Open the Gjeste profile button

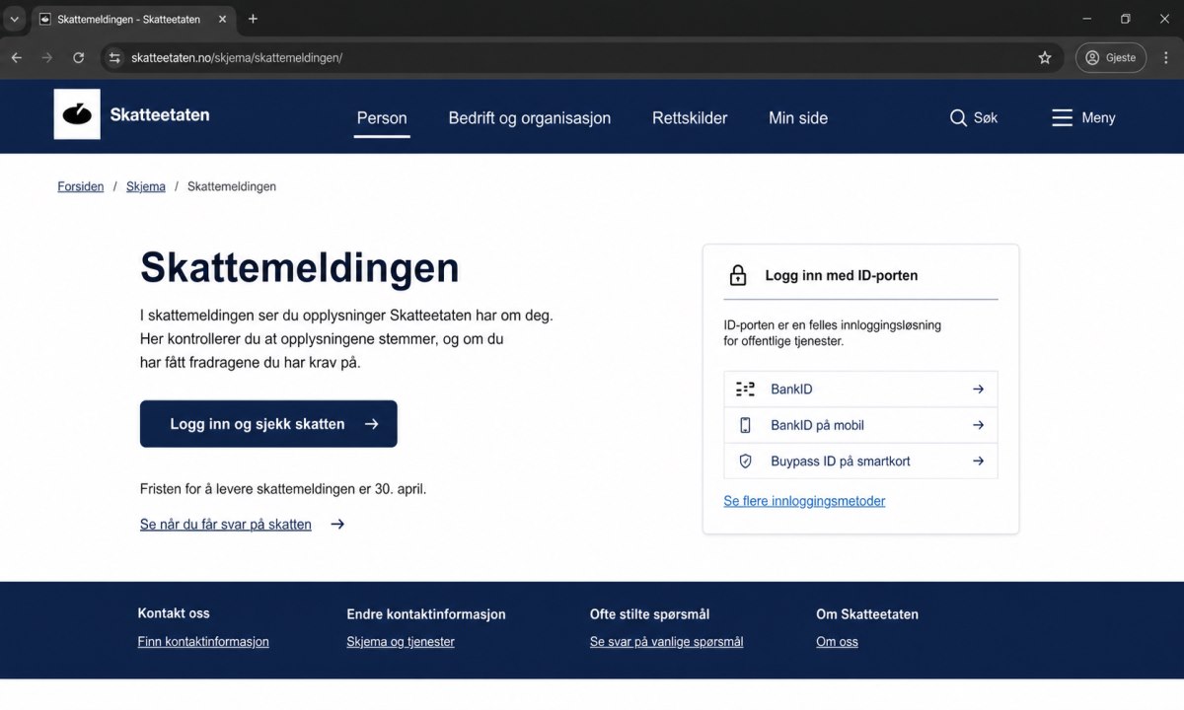coord(1111,57)
